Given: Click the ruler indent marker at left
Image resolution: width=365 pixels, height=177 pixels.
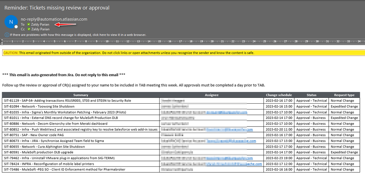Looking at the screenshot, I should click(2, 42).
